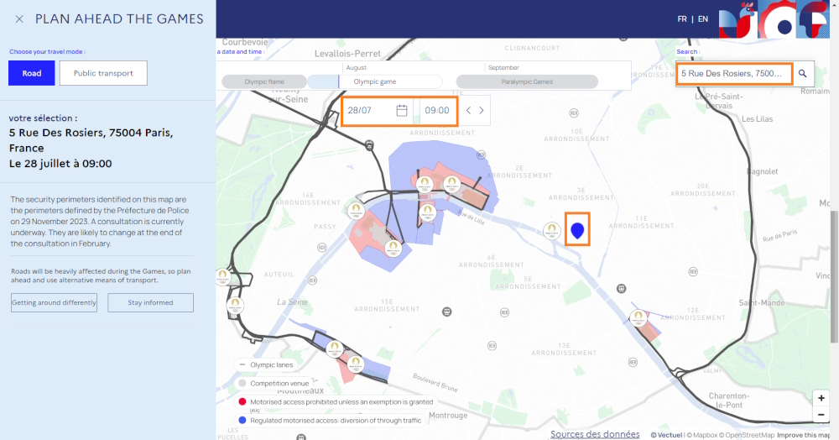
Task: Click the grey Competition venue legend dot
Action: pyautogui.click(x=242, y=383)
